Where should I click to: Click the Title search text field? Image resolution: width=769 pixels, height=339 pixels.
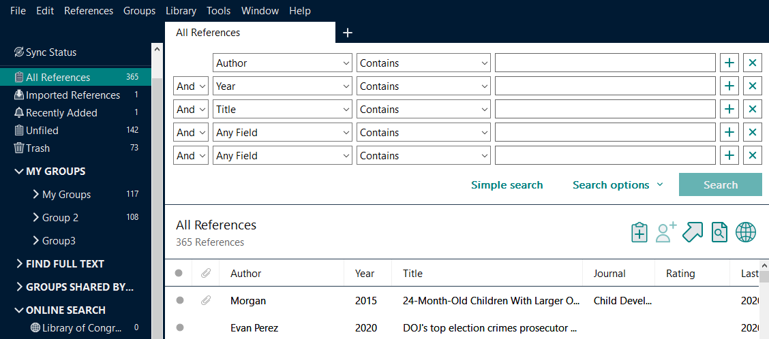click(x=605, y=110)
